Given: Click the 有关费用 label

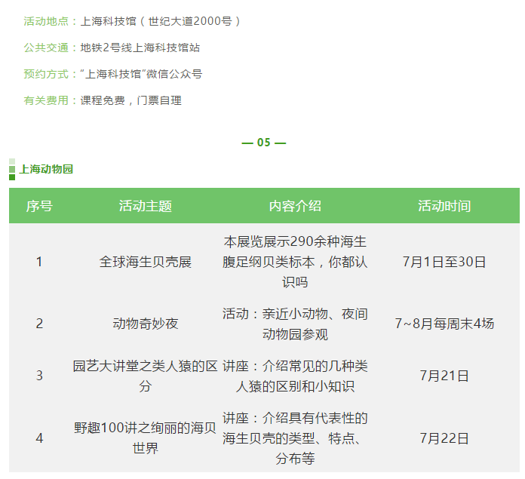Looking at the screenshot, I should pos(46,100).
